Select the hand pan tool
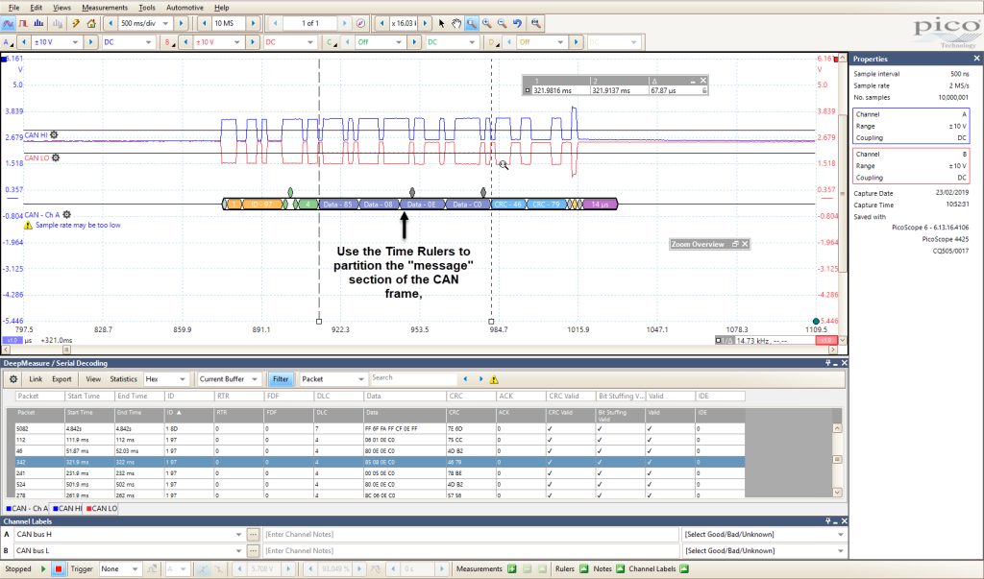The width and height of the screenshot is (984, 579). pyautogui.click(x=456, y=23)
